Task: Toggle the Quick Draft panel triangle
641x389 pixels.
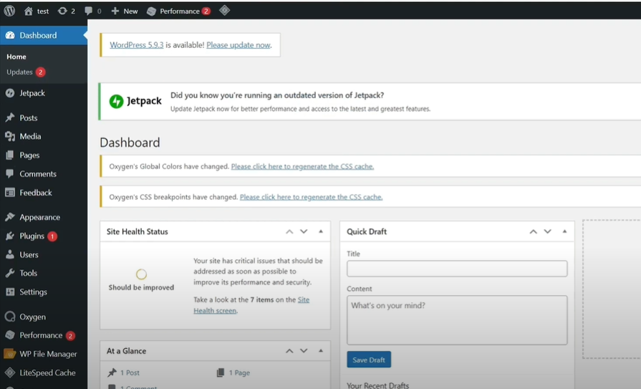Action: [x=564, y=231]
